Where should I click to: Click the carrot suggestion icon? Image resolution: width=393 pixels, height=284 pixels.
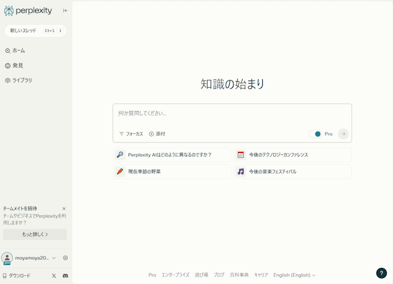[x=120, y=172]
